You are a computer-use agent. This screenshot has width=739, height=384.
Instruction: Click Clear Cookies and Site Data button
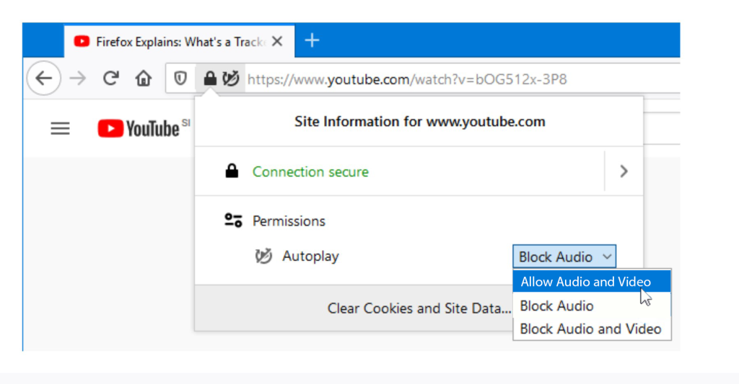tap(419, 308)
